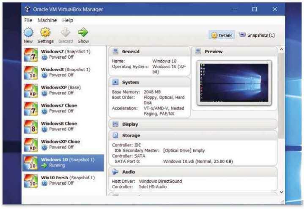This screenshot has width=304, height=209.
Task: Switch to the Details view
Action: coord(222,35)
